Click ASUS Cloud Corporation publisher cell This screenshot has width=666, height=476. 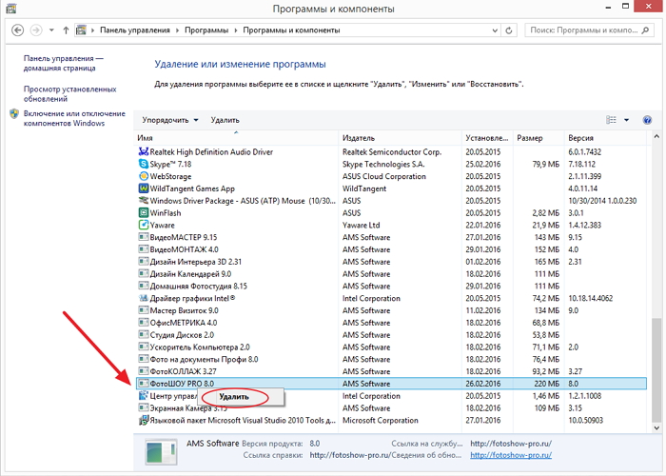click(x=384, y=176)
